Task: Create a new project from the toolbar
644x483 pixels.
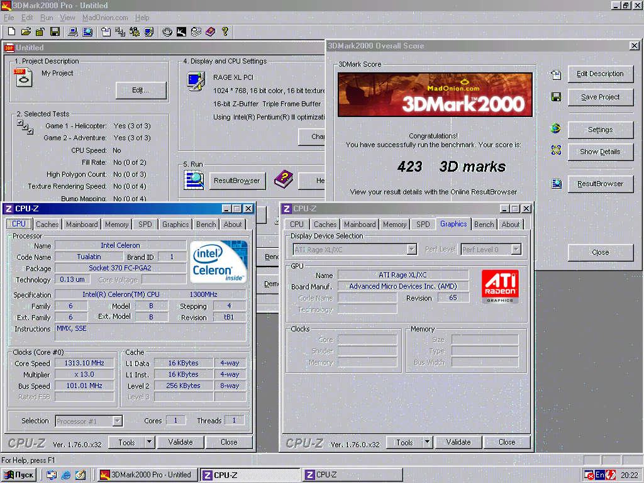Action: (x=11, y=31)
